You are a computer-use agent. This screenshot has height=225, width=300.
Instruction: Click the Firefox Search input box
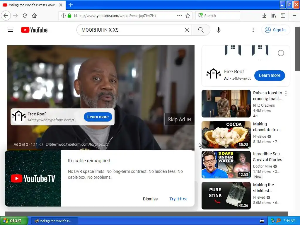tap(218, 16)
